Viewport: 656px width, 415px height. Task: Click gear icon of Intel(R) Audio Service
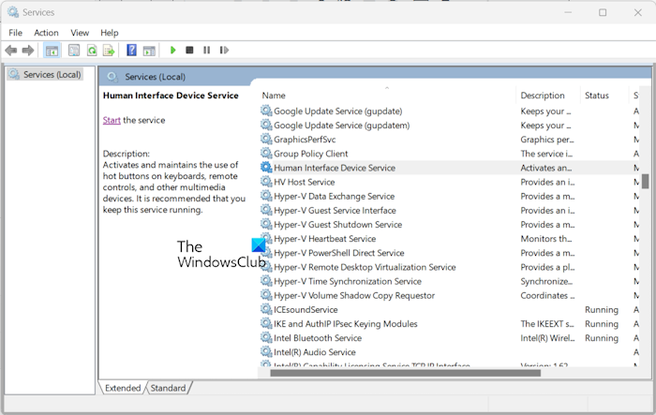[x=266, y=352]
